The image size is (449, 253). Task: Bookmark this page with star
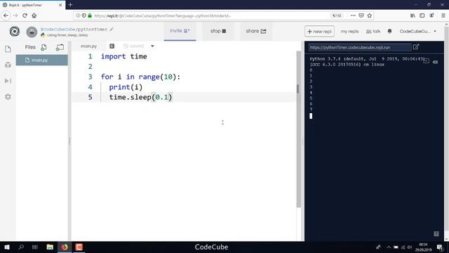coord(370,15)
